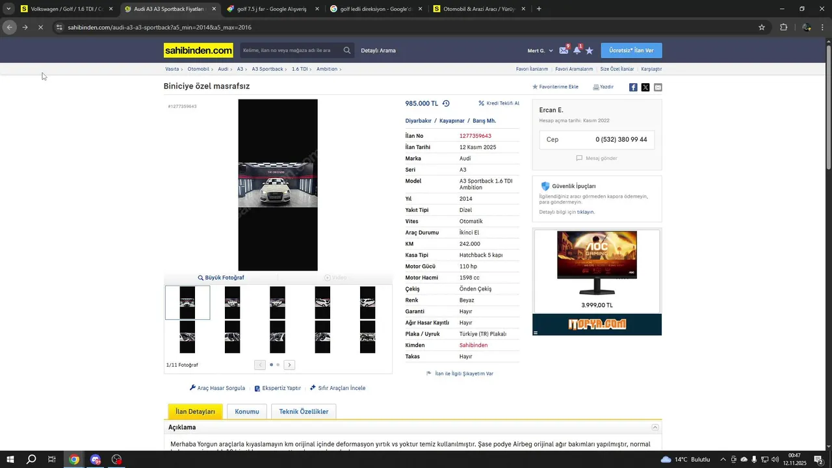832x468 pixels.
Task: Expand Mert G. account menu
Action: click(x=540, y=51)
